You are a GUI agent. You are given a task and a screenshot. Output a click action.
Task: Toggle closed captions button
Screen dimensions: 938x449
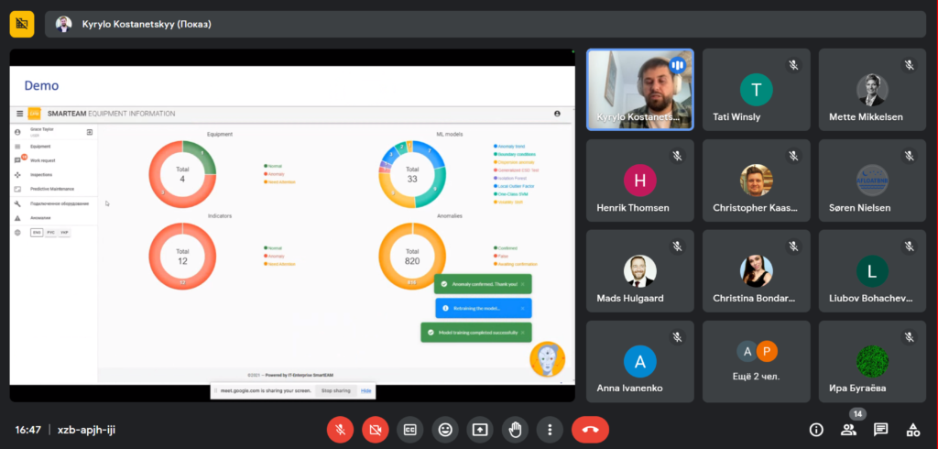coord(409,429)
